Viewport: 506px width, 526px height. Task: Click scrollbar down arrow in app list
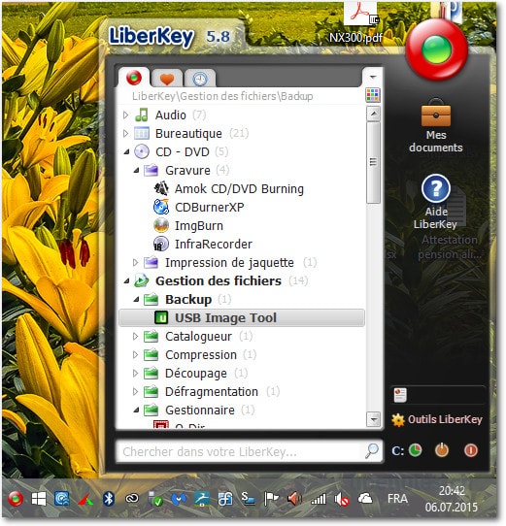(x=373, y=419)
